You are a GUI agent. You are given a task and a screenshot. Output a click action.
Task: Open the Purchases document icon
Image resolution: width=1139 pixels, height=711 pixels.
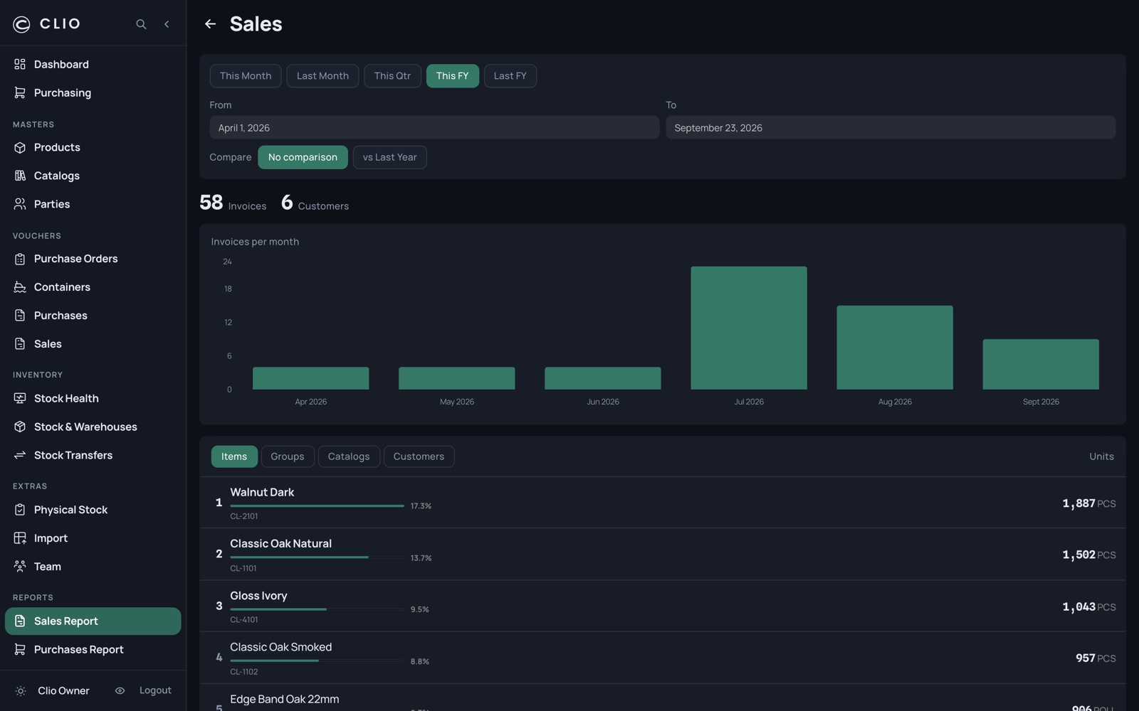pyautogui.click(x=20, y=316)
